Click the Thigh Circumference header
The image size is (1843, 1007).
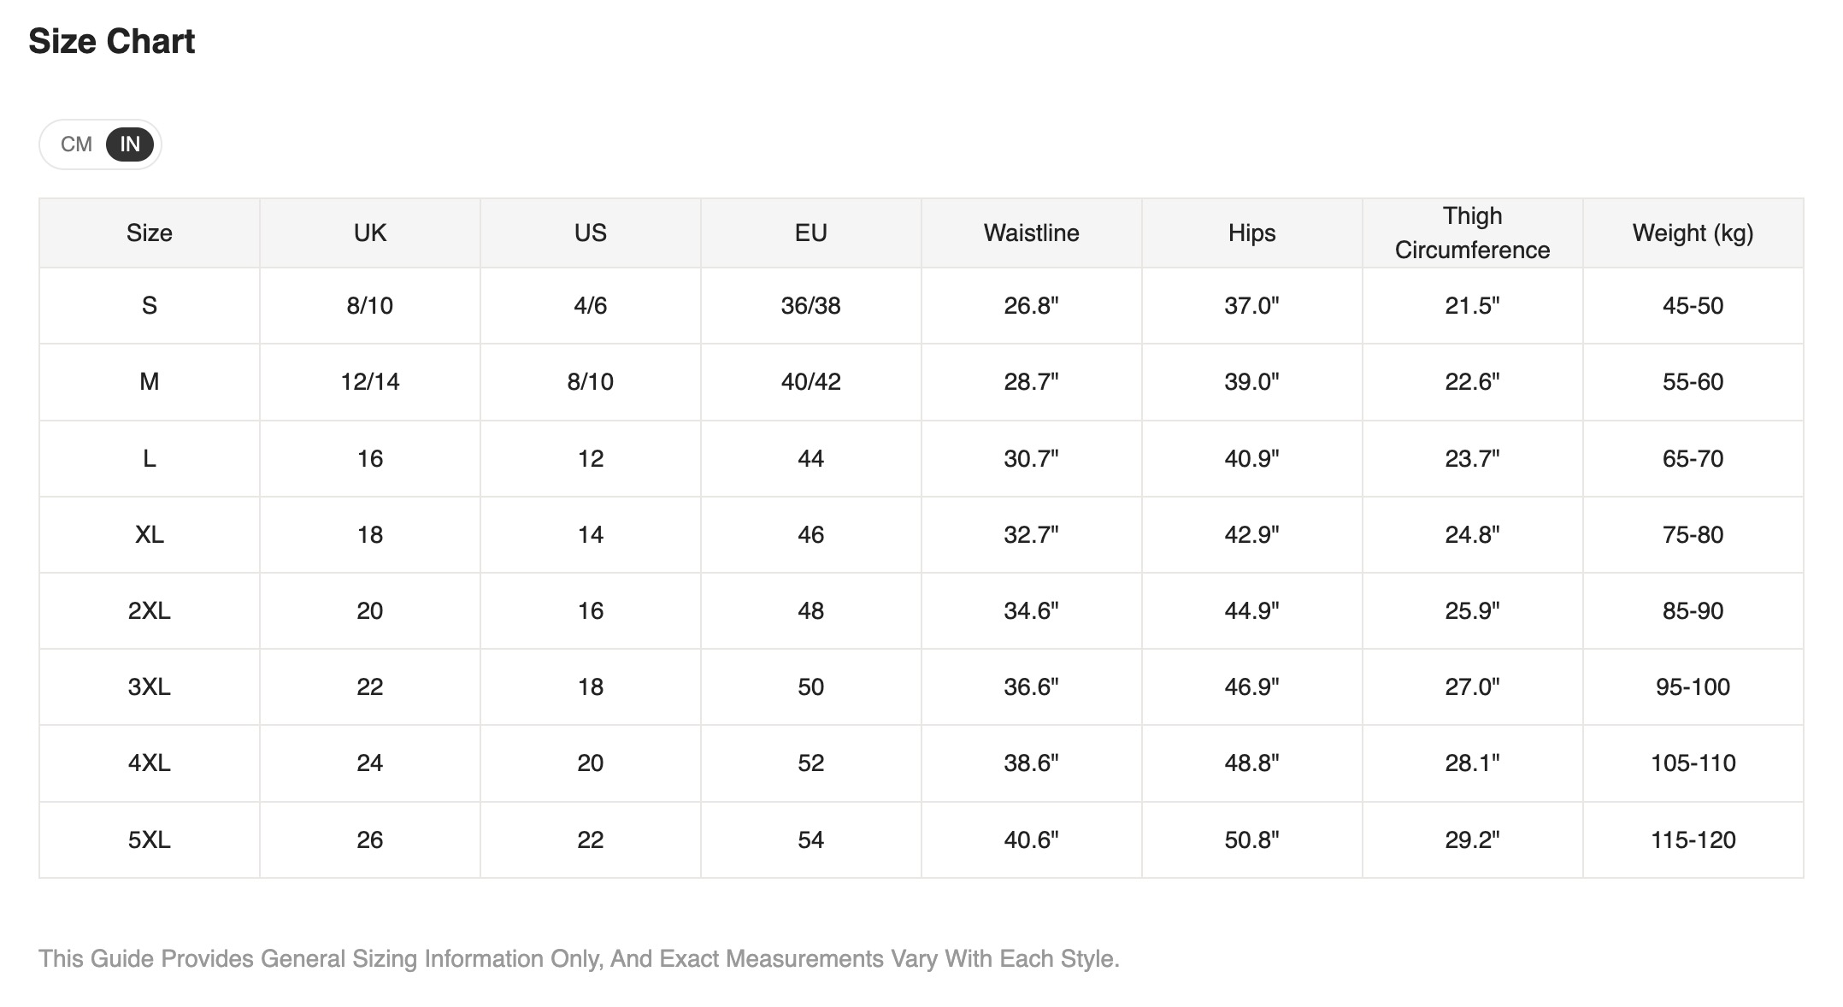click(1473, 233)
